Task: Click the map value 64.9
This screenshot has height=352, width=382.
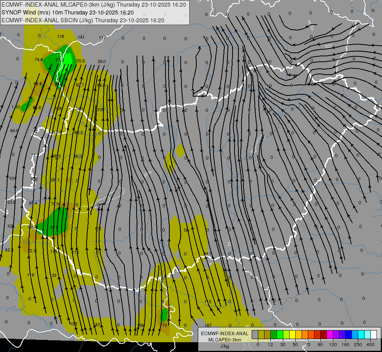Action: [14, 131]
